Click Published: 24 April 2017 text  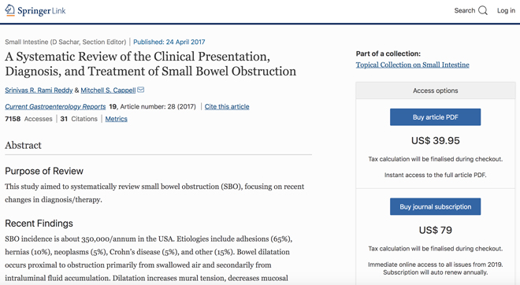click(169, 42)
